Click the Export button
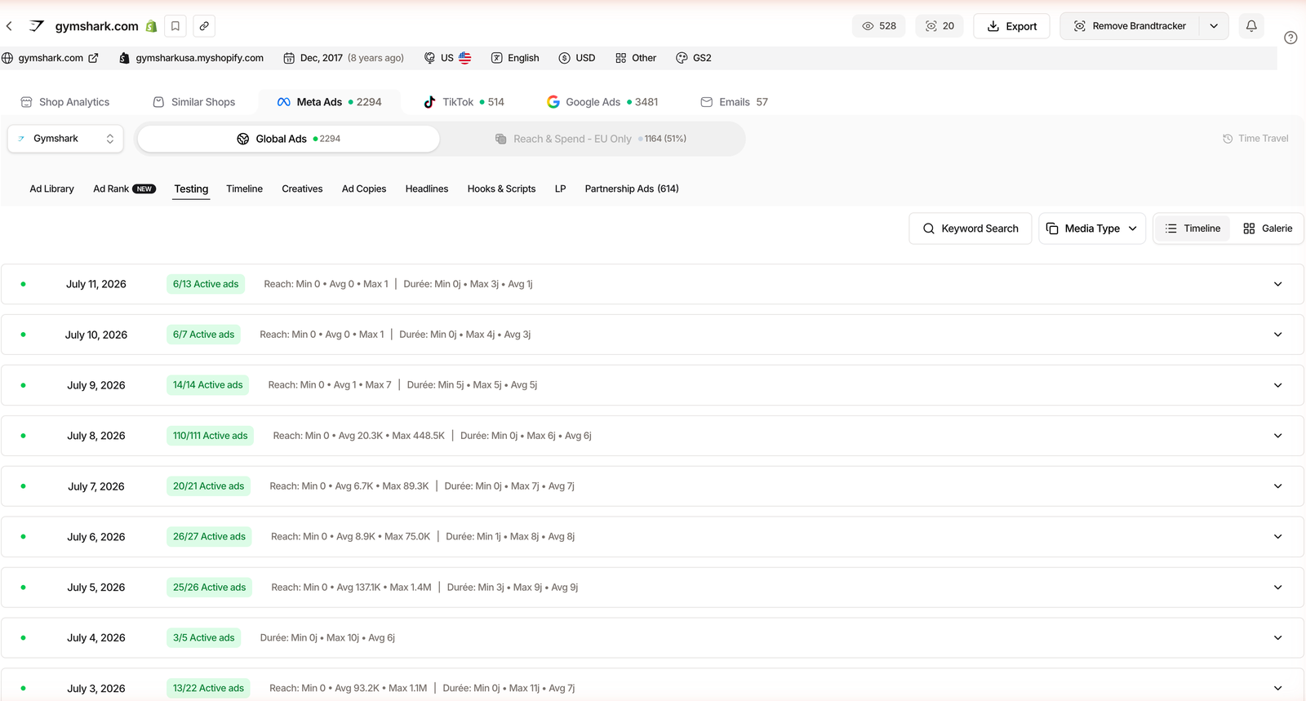Image resolution: width=1306 pixels, height=701 pixels. [x=1012, y=26]
